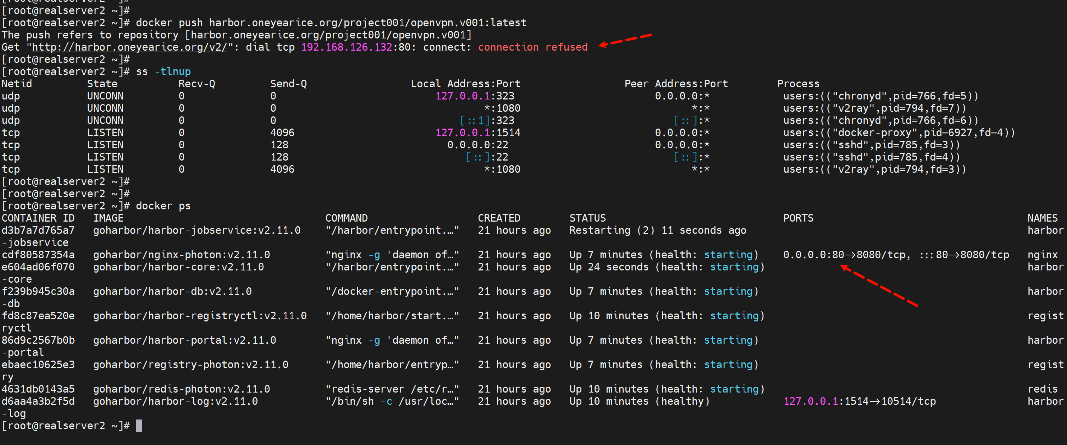Screen dimensions: 1067x445
Task: Click the 'Restarting (2) 11 seconds ago' status
Action: 657,230
